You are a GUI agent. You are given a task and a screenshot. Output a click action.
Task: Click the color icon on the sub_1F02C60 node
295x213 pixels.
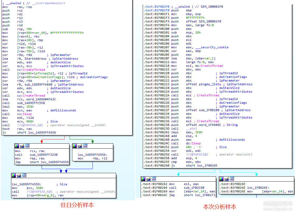[143, 179]
